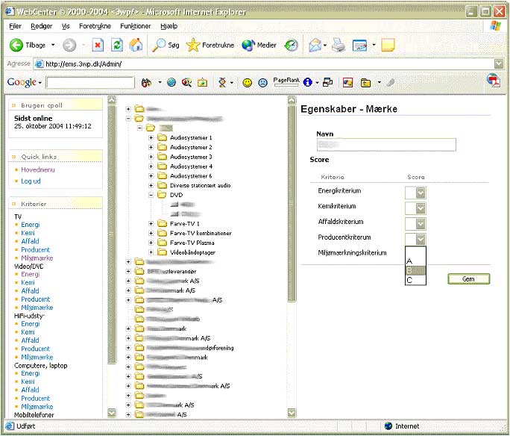Open the Foretrukne menu
510x436 pixels.
95,26
